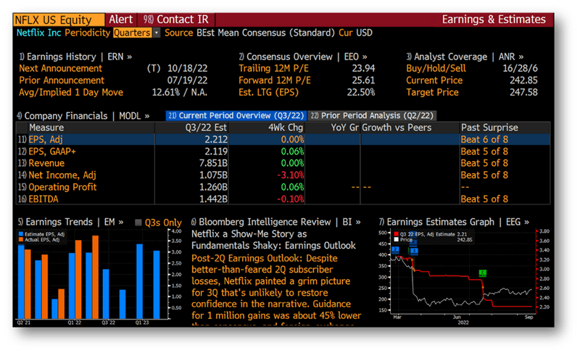Expand Earnings Trends EM section
The width and height of the screenshot is (580, 353).
[70, 222]
